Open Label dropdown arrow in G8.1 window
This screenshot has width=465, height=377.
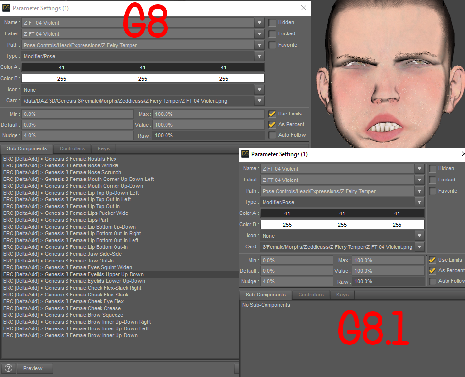click(x=419, y=180)
